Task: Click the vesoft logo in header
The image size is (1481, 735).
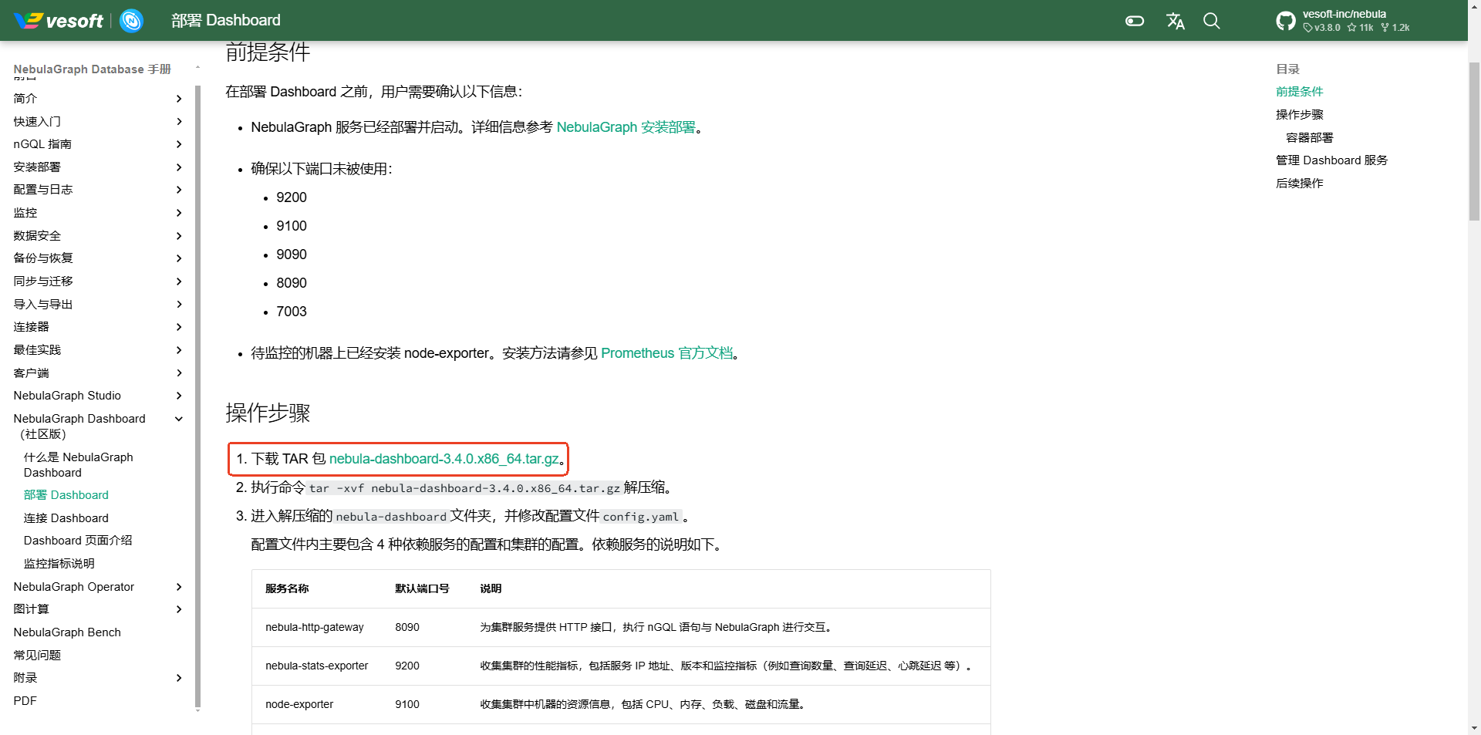Action: (59, 21)
